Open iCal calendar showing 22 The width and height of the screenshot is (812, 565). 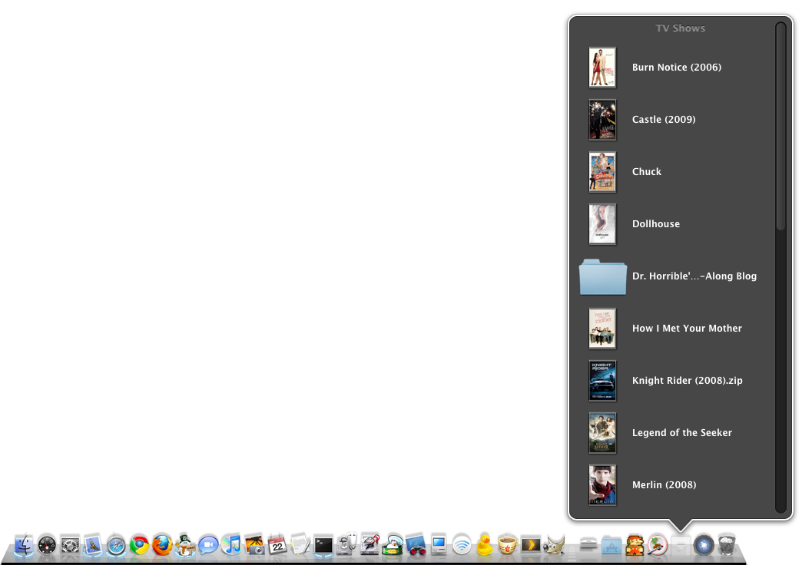(277, 545)
